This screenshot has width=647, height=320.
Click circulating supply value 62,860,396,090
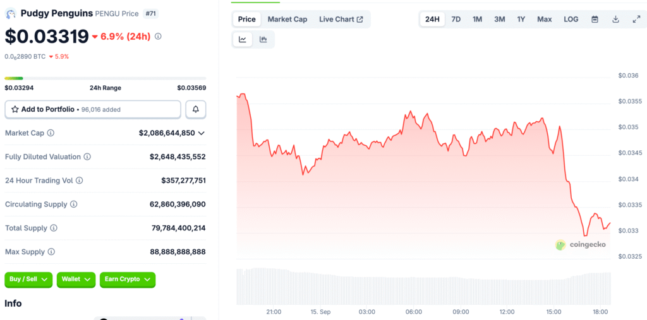[x=178, y=204]
